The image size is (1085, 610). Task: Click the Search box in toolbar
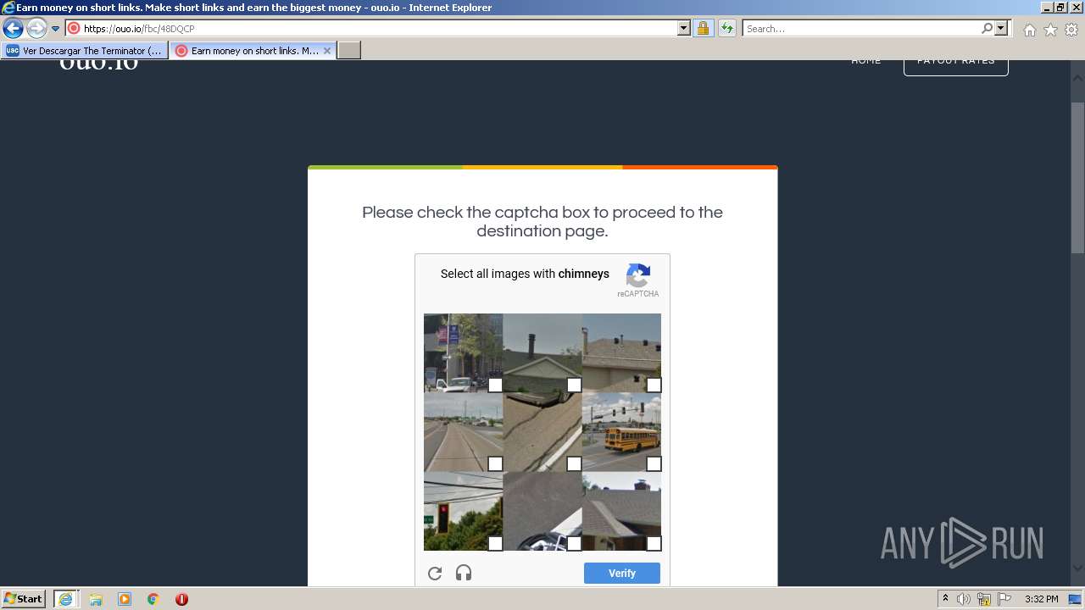[x=861, y=28]
